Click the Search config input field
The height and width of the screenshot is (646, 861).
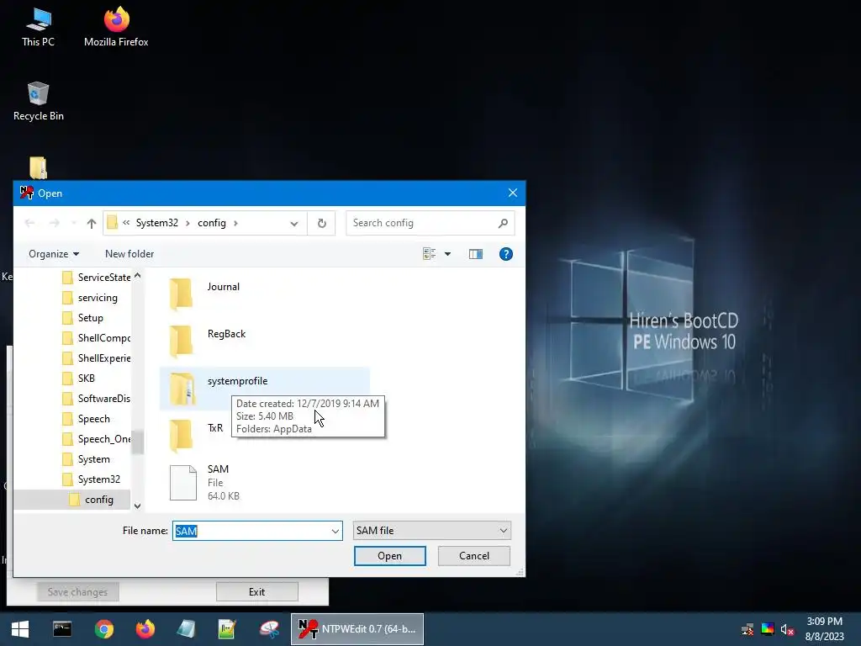coord(422,223)
